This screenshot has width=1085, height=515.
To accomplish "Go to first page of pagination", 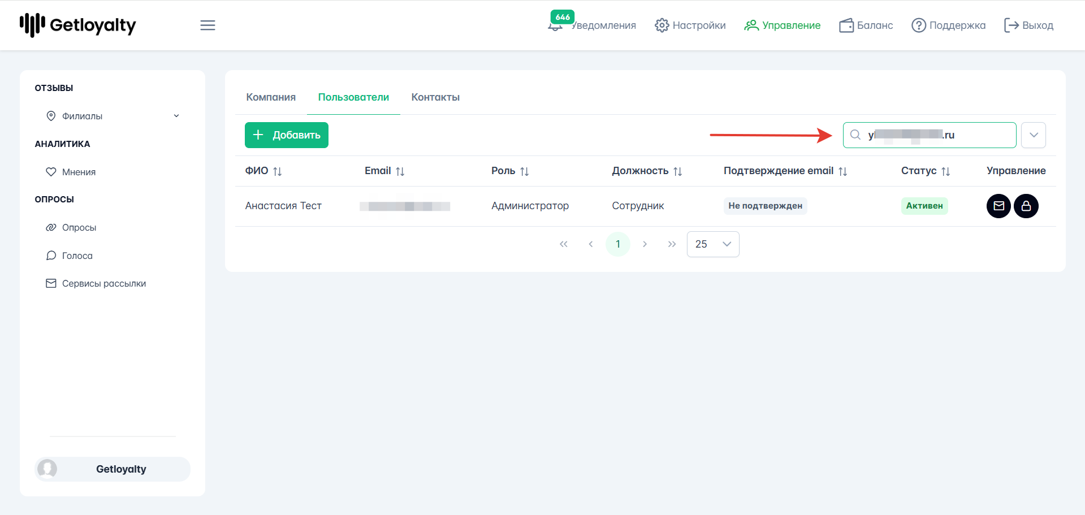I will click(x=564, y=244).
